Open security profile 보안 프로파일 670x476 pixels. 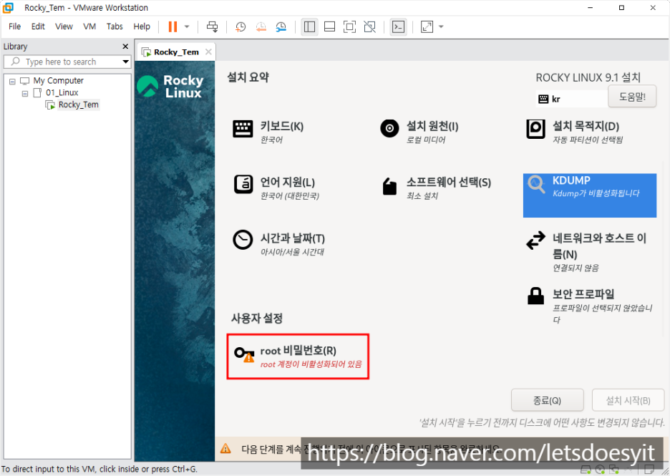pyautogui.click(x=590, y=306)
